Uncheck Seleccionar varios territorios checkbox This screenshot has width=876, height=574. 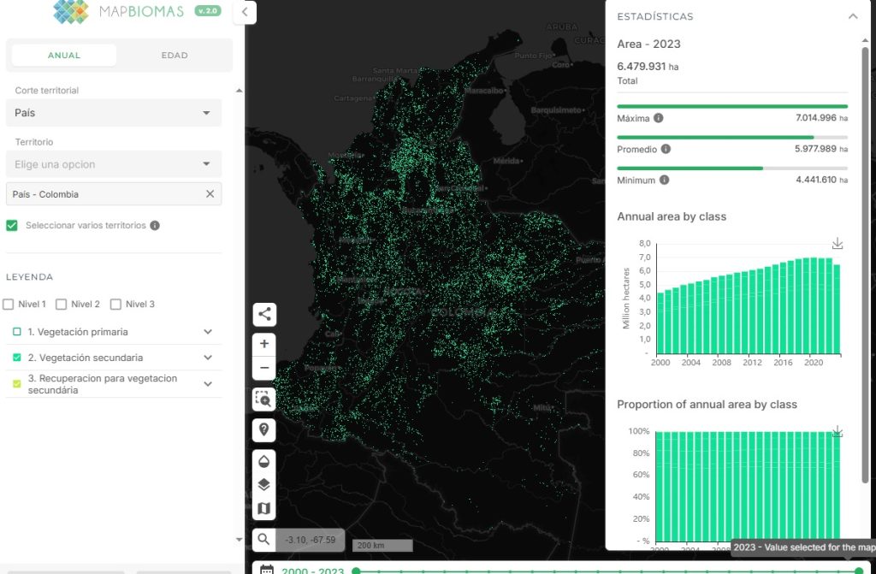[12, 226]
